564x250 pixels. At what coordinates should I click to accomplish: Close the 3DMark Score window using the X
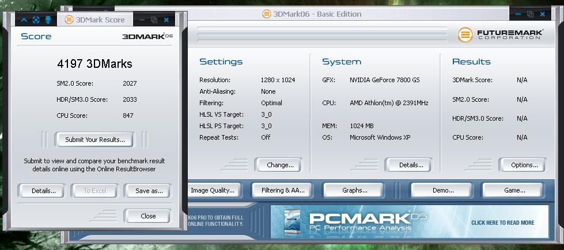(x=166, y=20)
